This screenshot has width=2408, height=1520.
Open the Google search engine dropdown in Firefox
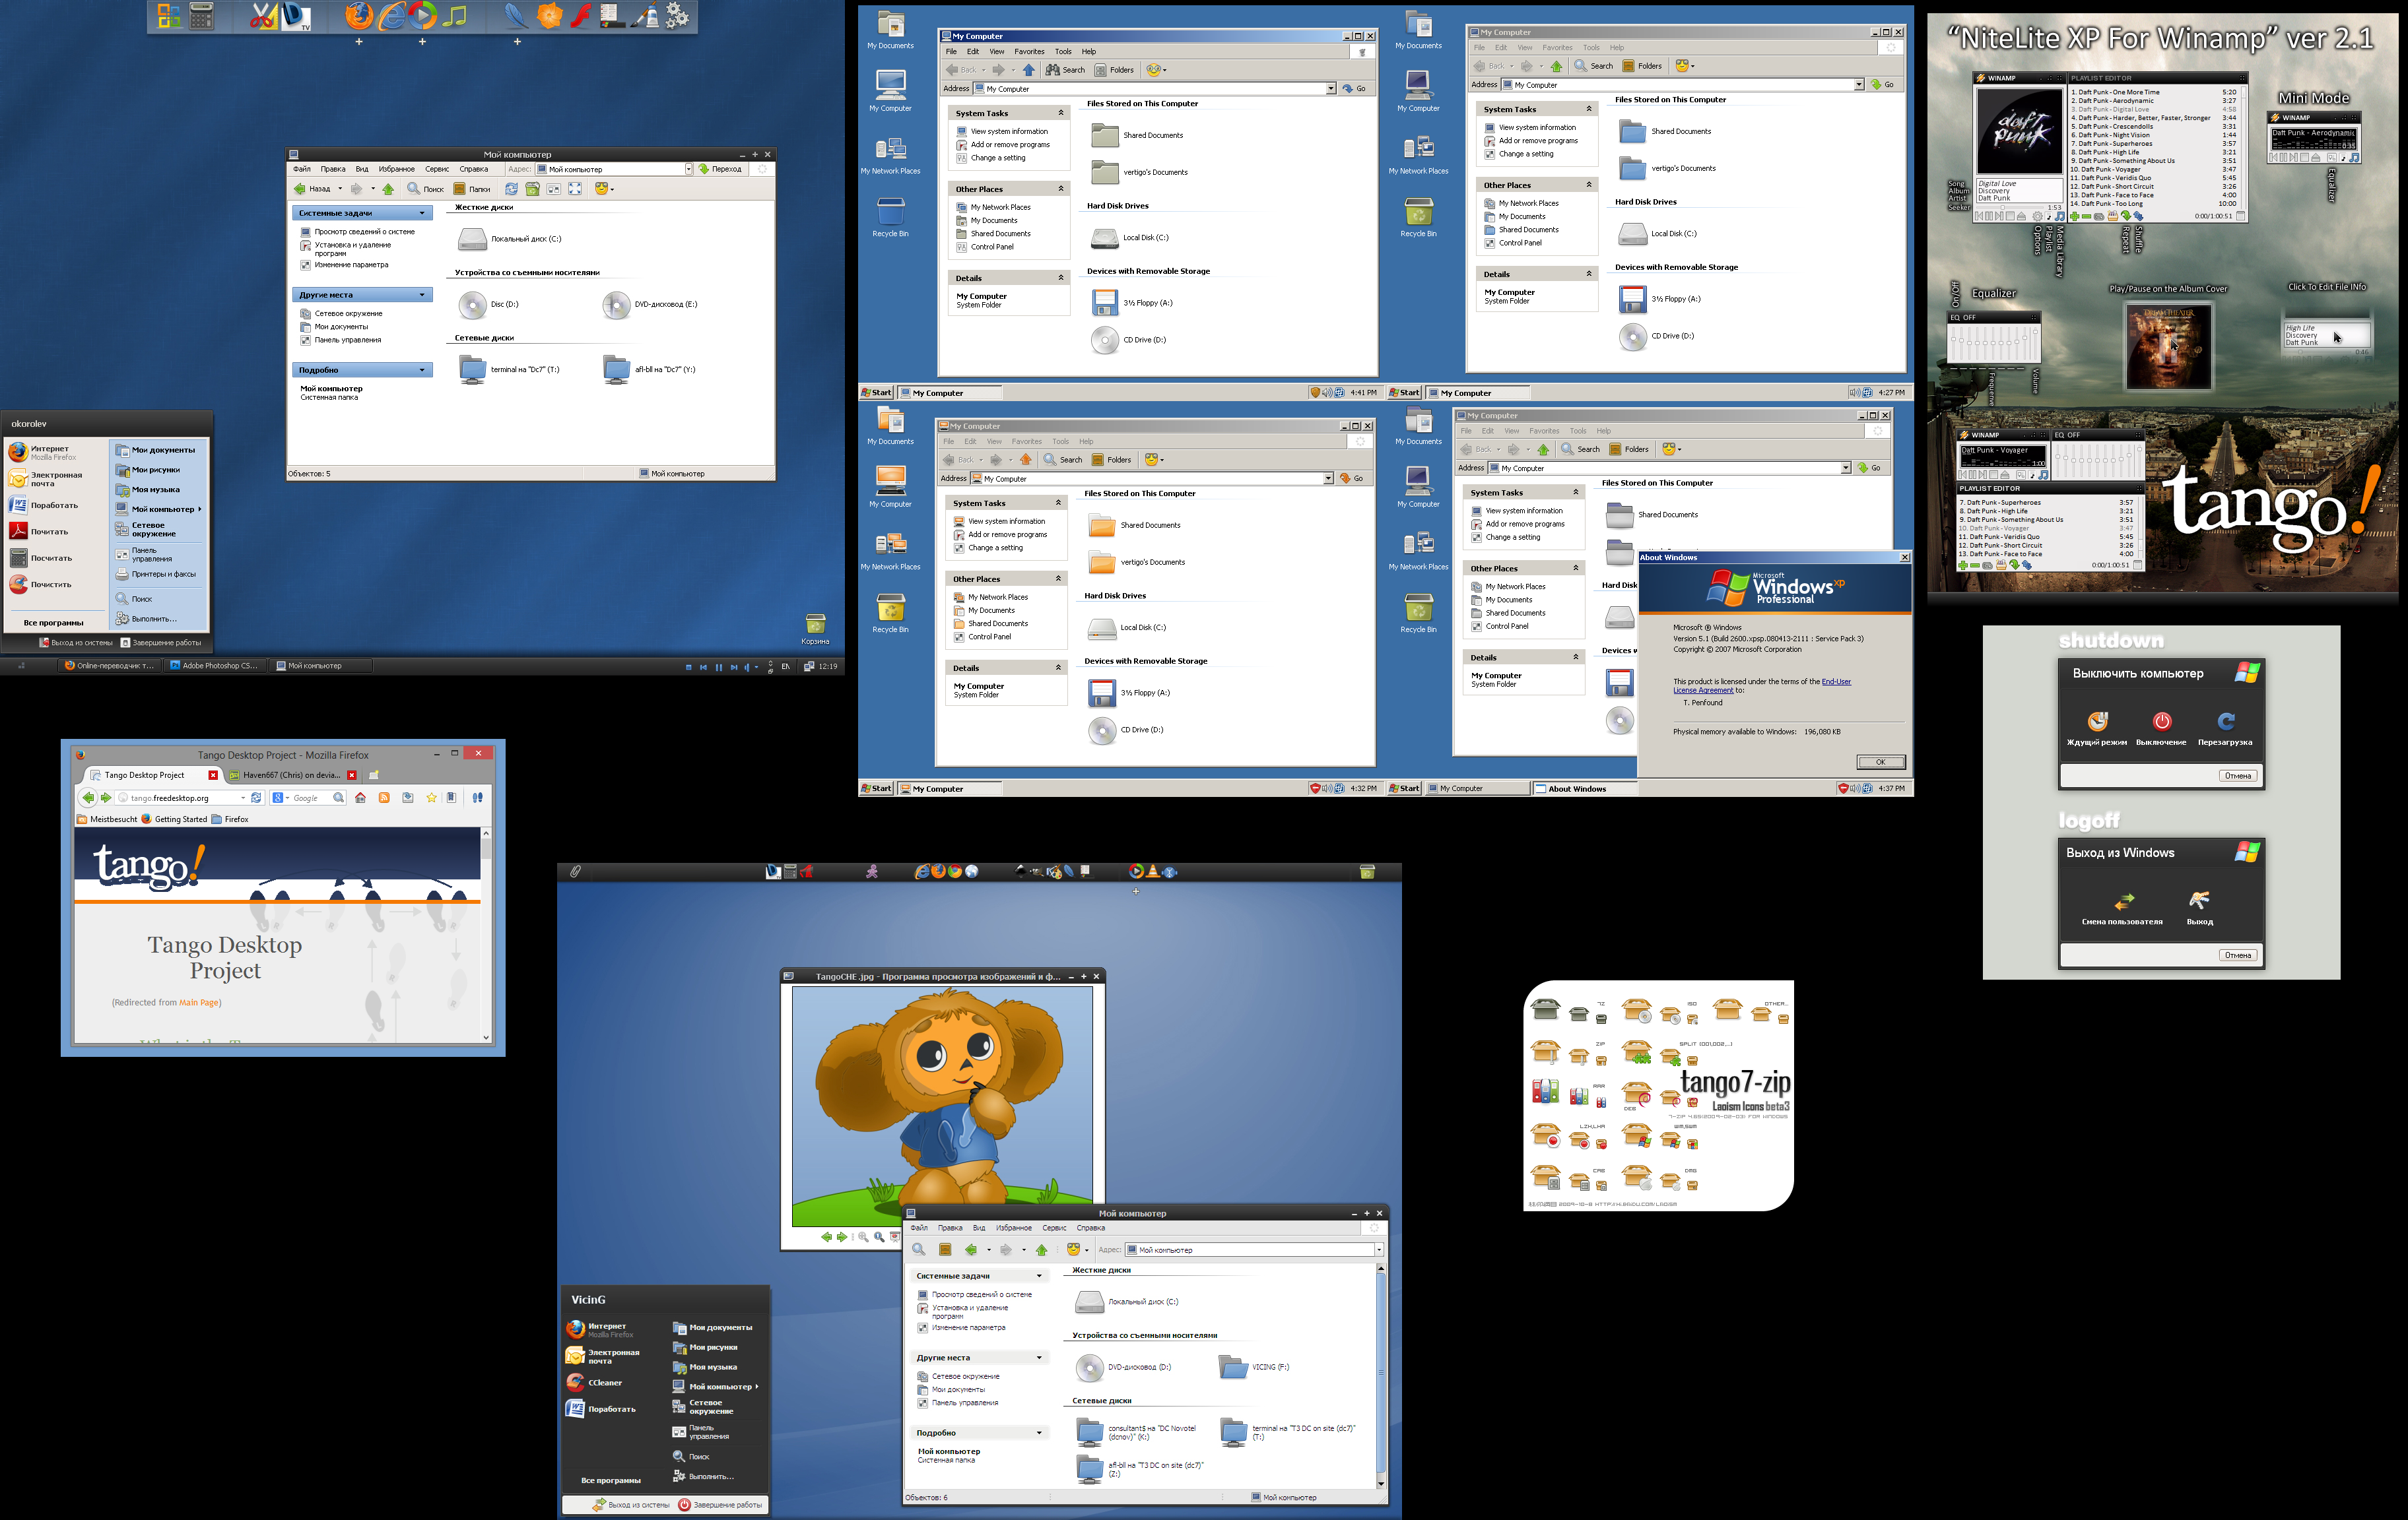288,798
